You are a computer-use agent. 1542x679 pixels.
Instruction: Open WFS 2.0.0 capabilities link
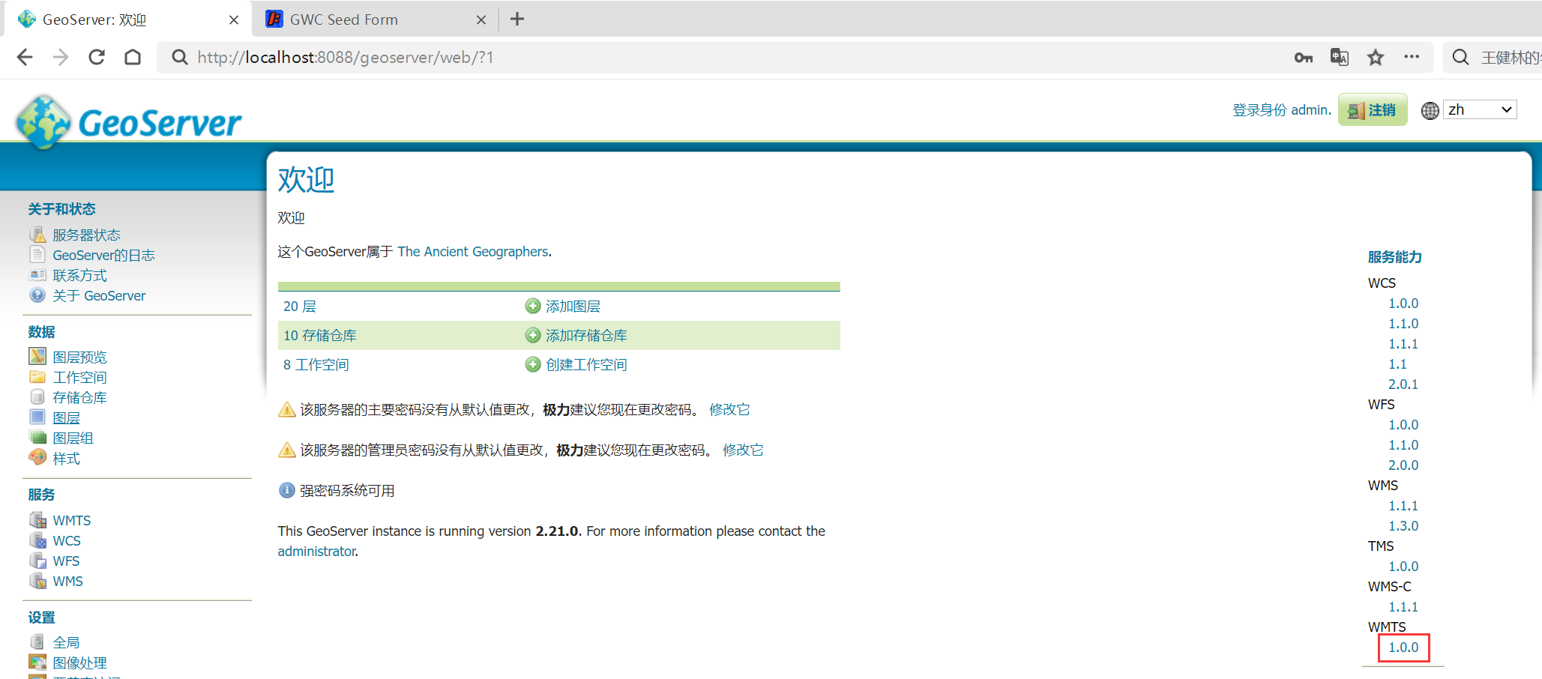click(x=1403, y=465)
